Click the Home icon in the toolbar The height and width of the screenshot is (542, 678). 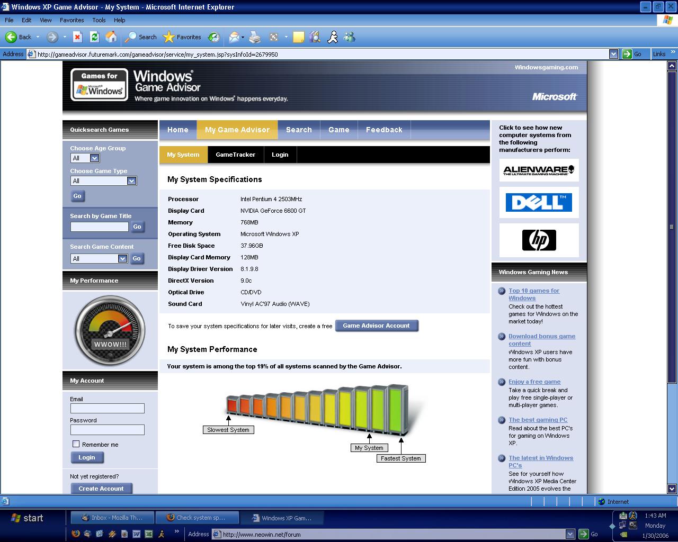pos(111,37)
